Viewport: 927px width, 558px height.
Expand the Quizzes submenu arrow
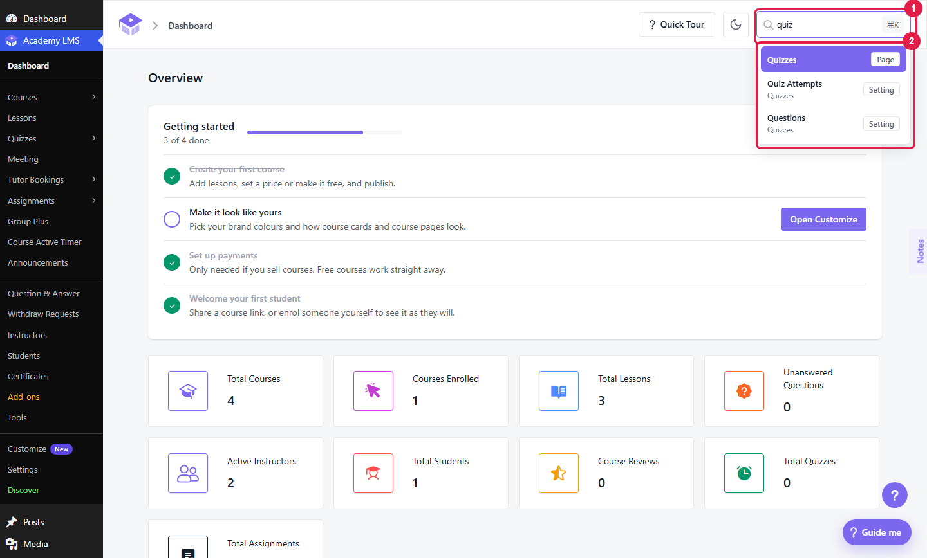coord(94,138)
